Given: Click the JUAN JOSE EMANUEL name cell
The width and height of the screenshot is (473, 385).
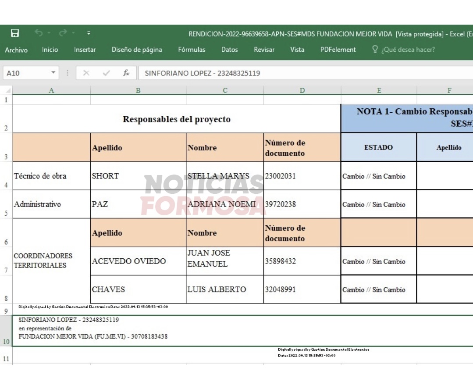Looking at the screenshot, I should pyautogui.click(x=225, y=261).
